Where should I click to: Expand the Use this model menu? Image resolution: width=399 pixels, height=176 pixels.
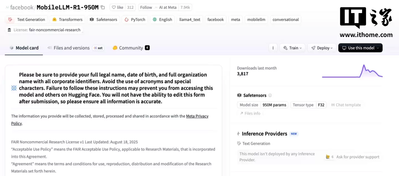(x=360, y=48)
